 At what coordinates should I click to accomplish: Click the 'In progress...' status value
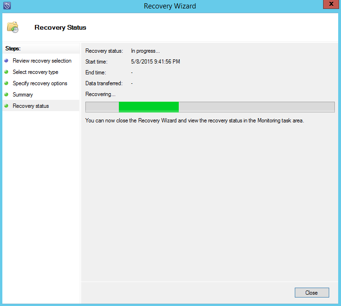(145, 51)
